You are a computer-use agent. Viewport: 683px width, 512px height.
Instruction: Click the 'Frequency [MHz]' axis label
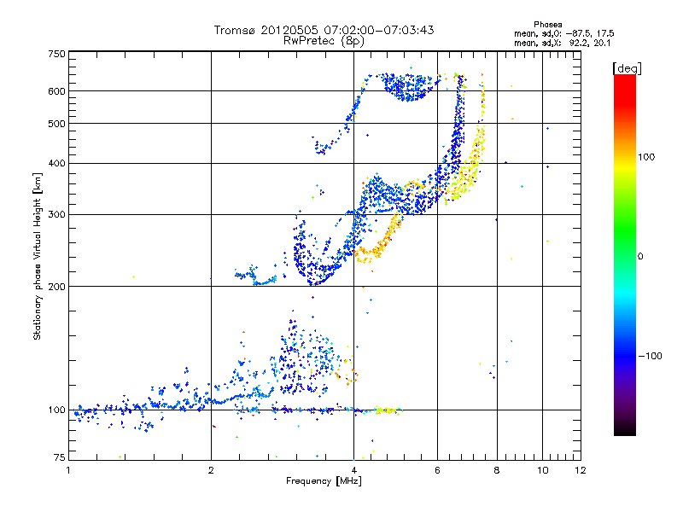(x=324, y=481)
